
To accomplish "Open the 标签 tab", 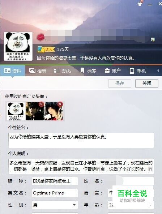I will click(88, 71).
